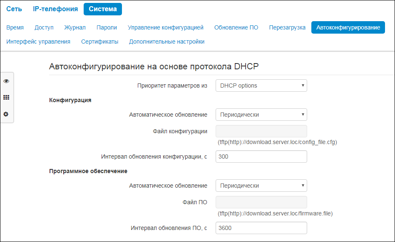Screen dimensions: 395x242
Task: Open the 'Перезагрузка' section
Action: [x=287, y=27]
